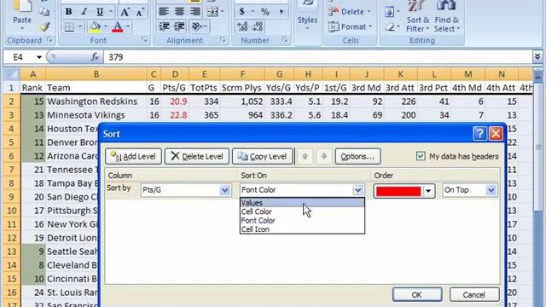Open sort Options button

pyautogui.click(x=357, y=156)
